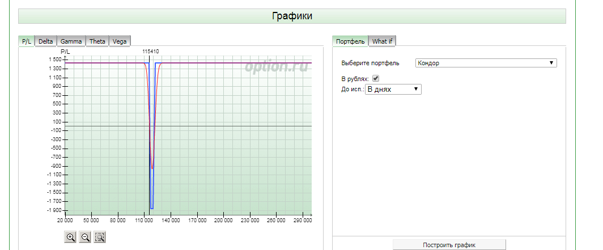
Task: Click the 20 000 x-axis label
Action: click(65, 221)
